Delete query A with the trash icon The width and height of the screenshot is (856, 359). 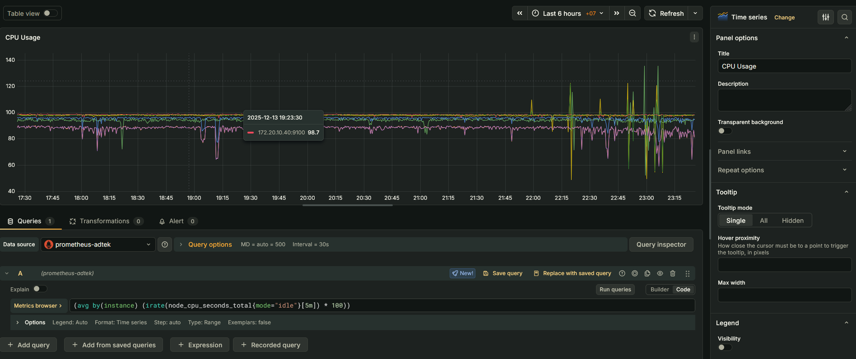(x=673, y=273)
